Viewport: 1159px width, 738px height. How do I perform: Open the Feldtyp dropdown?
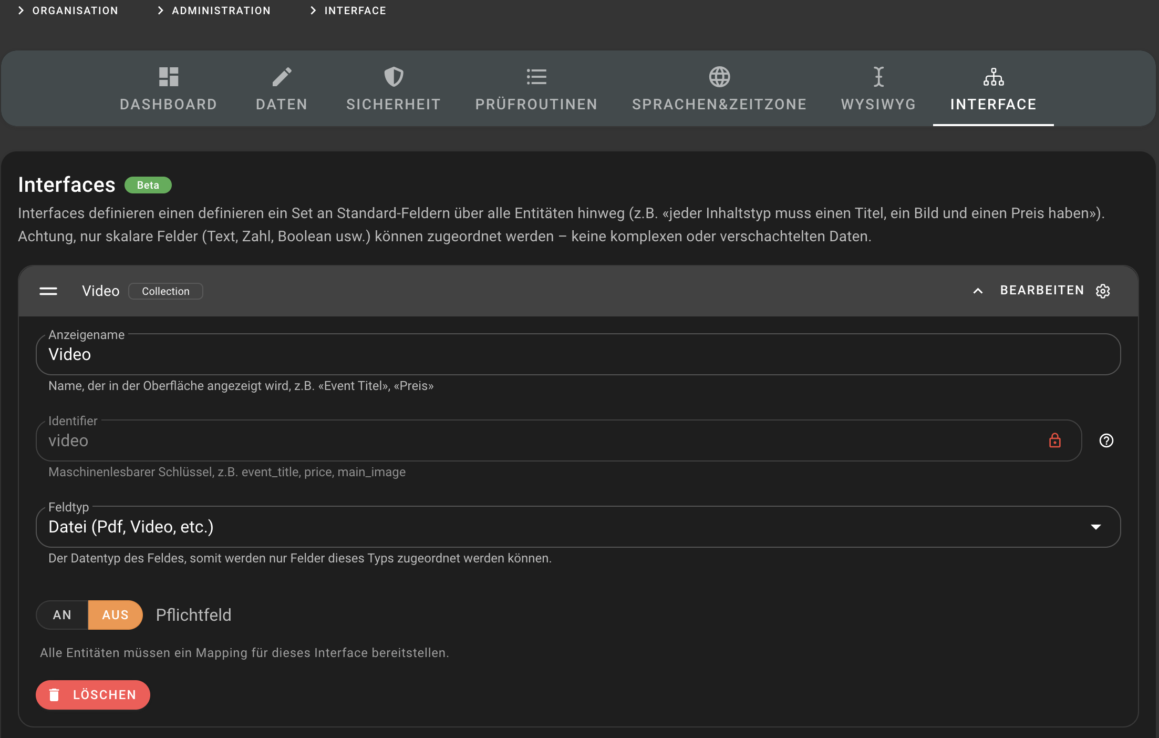578,527
